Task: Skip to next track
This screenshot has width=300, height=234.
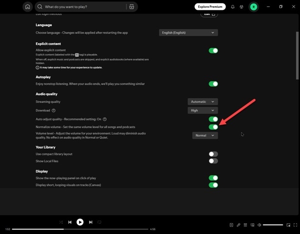Action: point(91,222)
